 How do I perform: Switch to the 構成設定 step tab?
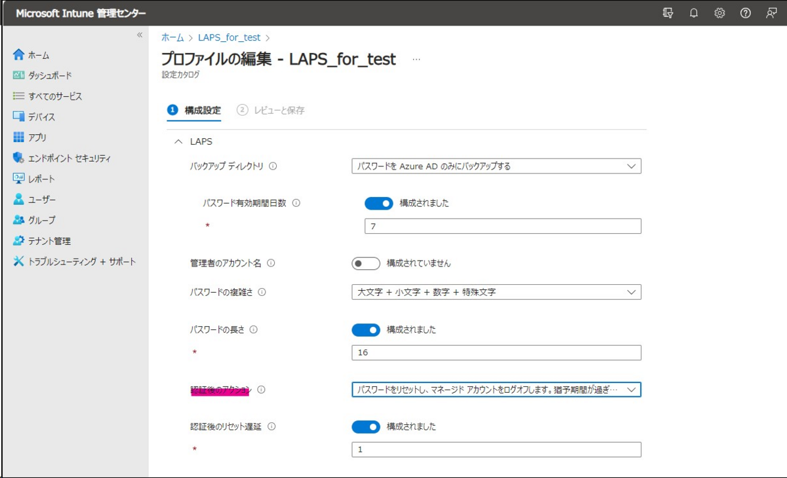(x=194, y=110)
